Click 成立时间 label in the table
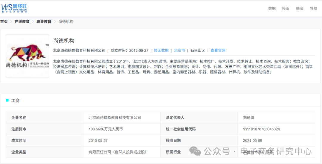Screen dimensions: 322x164 (19, 140)
